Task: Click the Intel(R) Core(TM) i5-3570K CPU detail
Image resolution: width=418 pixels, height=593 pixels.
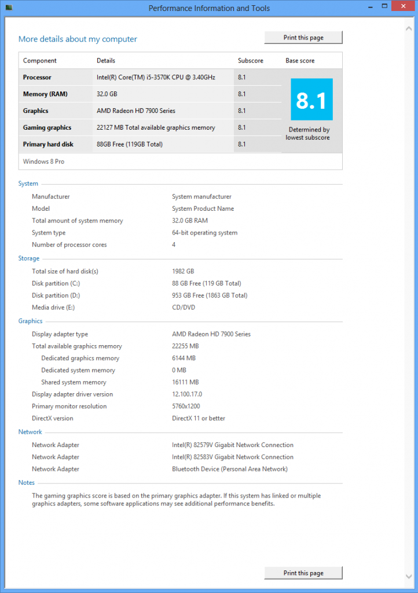Action: tap(156, 77)
